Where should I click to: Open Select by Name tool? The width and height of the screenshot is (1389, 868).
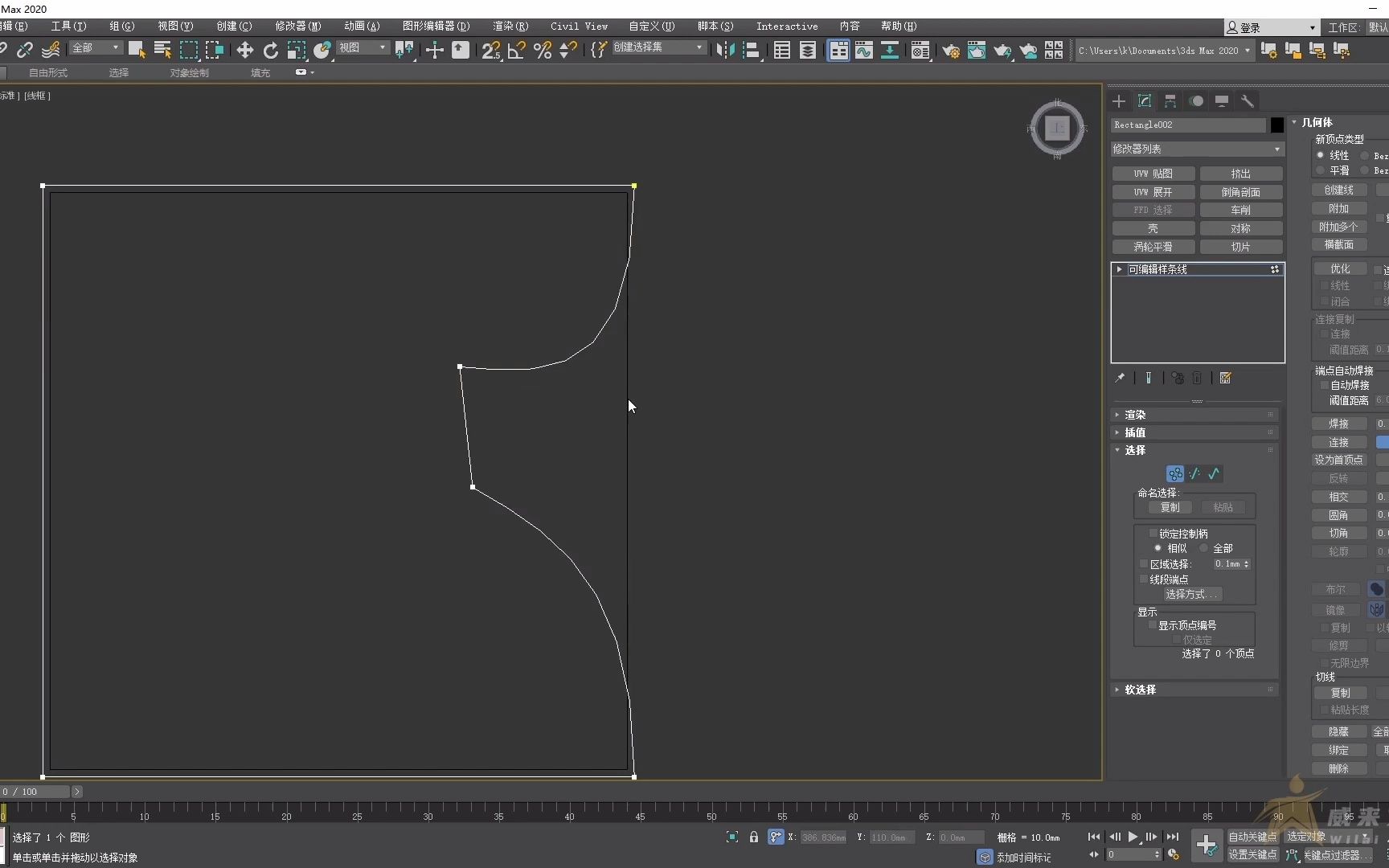[x=162, y=50]
